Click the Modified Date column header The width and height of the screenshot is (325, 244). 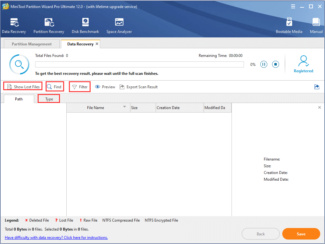218,108
